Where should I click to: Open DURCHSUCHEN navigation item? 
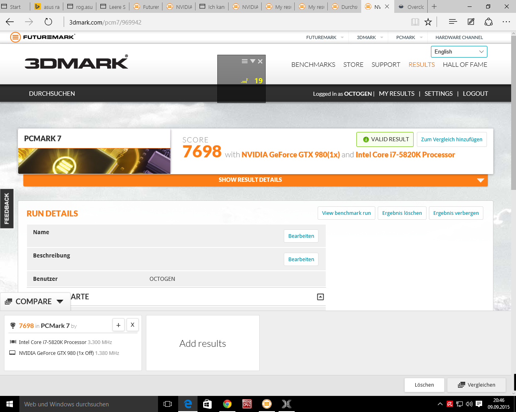coord(52,93)
